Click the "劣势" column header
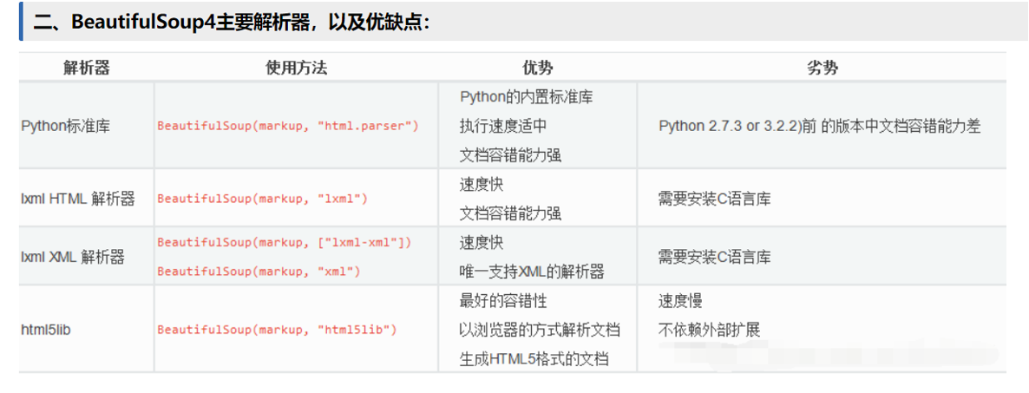The height and width of the screenshot is (393, 1029). click(x=822, y=69)
